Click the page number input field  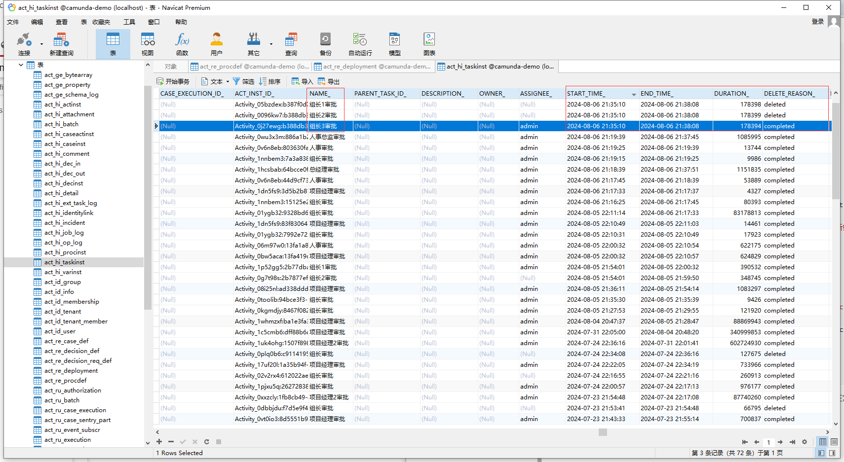coord(768,442)
